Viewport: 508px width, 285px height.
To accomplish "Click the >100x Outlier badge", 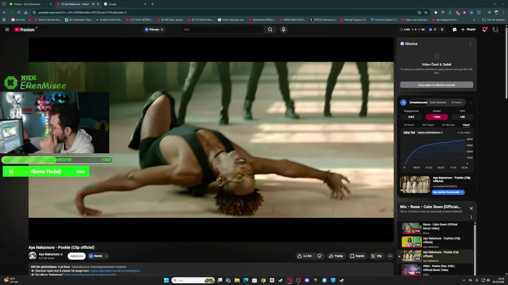I will tap(437, 117).
